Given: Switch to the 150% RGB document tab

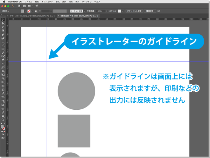Looking at the screenshot, I should pyautogui.click(x=32, y=16).
